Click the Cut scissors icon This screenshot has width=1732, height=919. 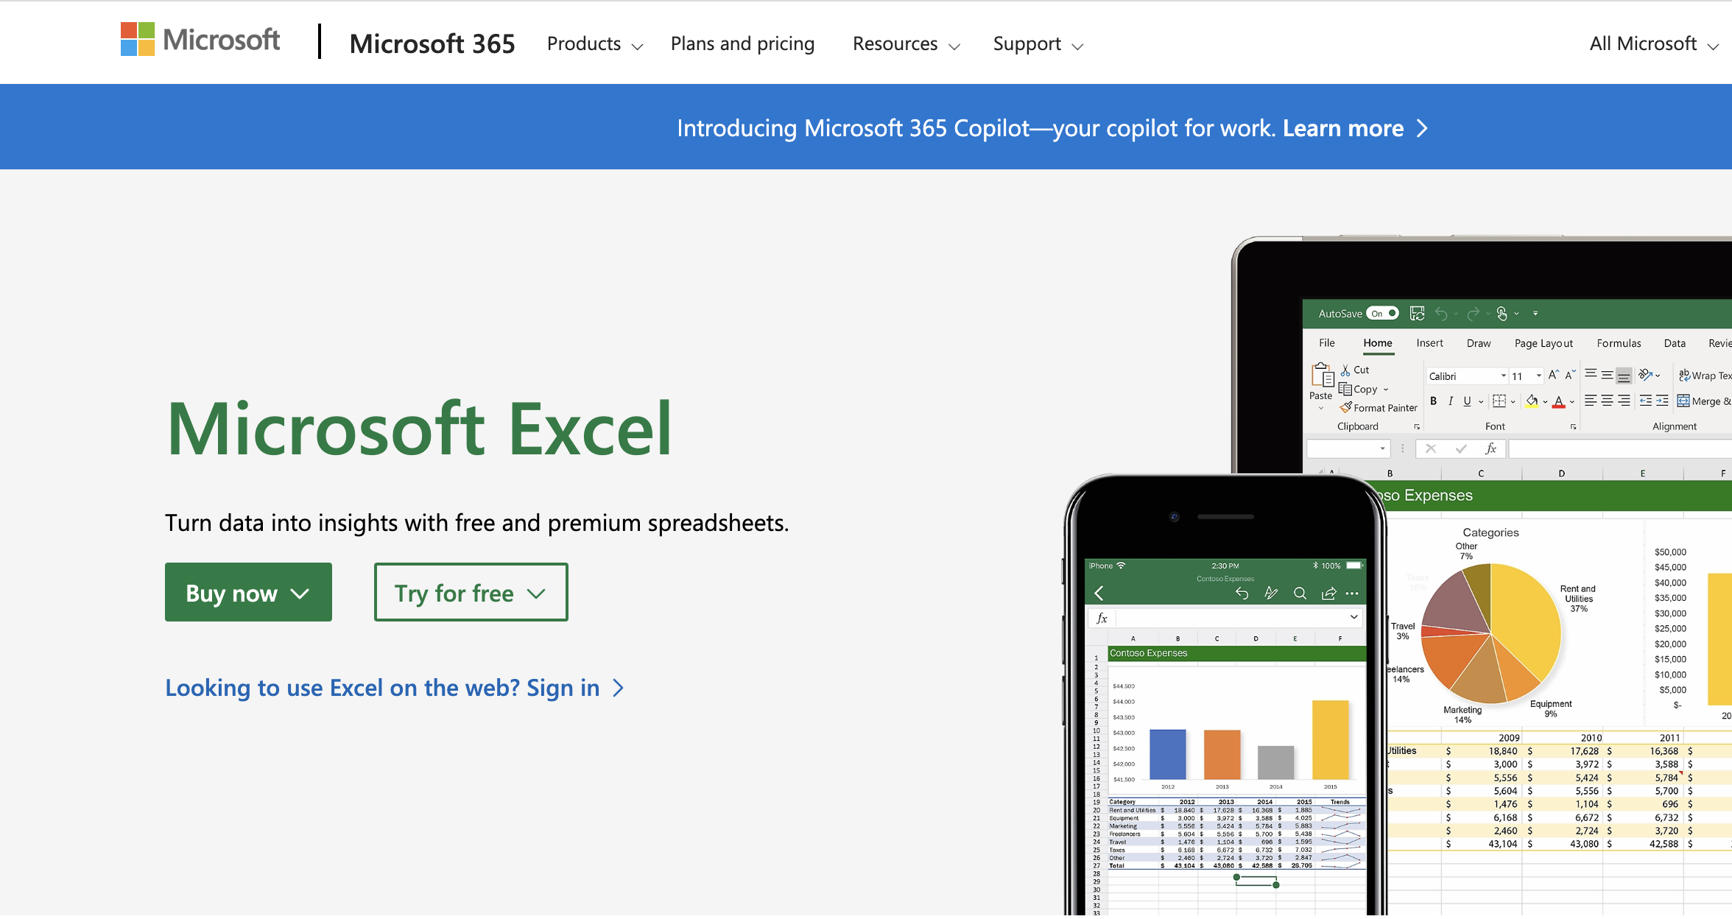pos(1345,370)
